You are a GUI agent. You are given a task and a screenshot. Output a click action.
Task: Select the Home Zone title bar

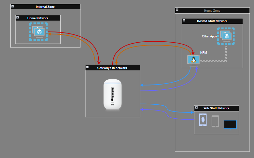[212, 10]
